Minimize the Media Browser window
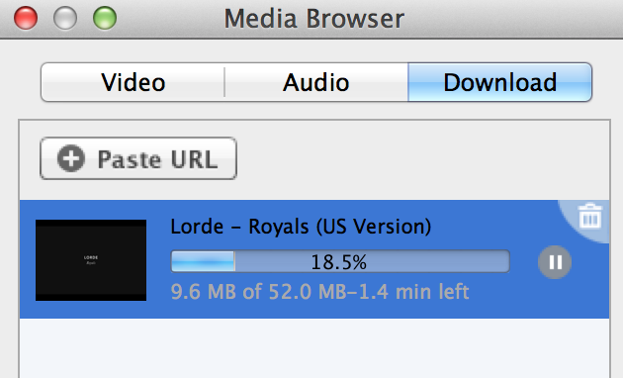 pos(65,18)
